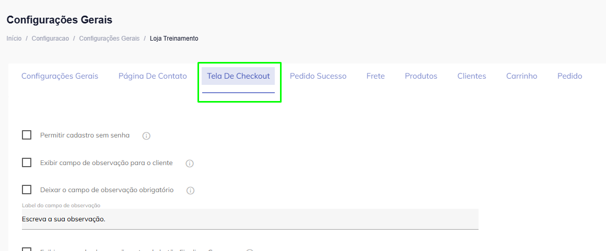This screenshot has width=606, height=251.
Task: Open the Carrinho tab
Action: pos(522,76)
